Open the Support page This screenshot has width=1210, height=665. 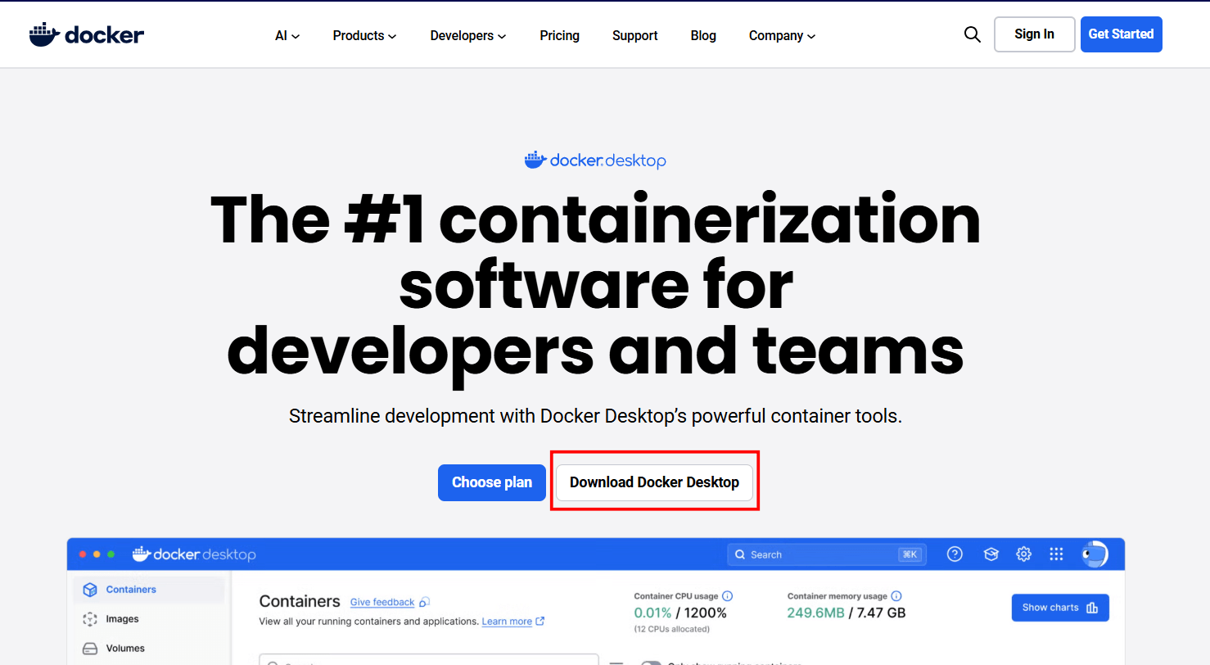[635, 35]
